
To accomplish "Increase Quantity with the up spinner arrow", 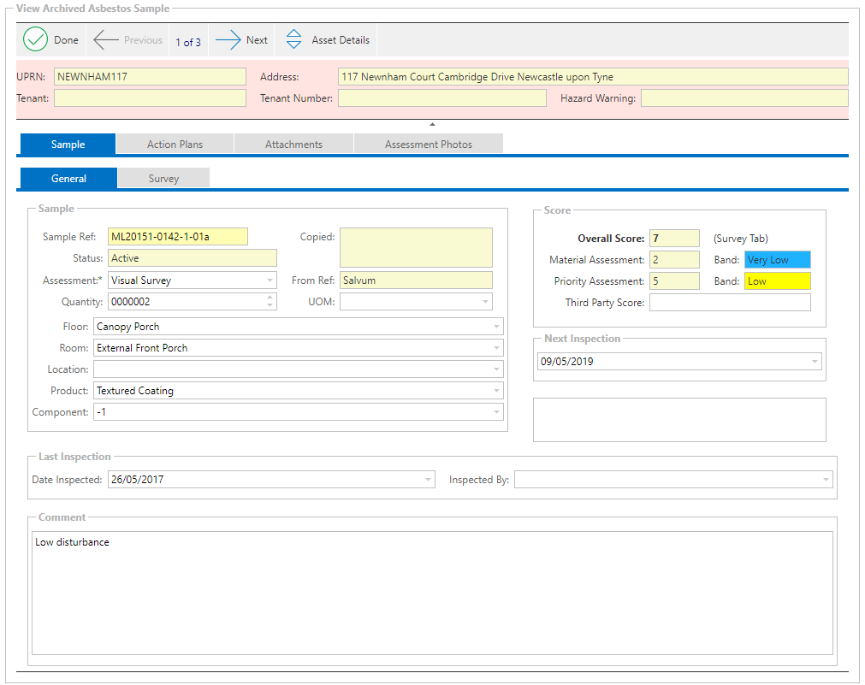I will (x=271, y=298).
